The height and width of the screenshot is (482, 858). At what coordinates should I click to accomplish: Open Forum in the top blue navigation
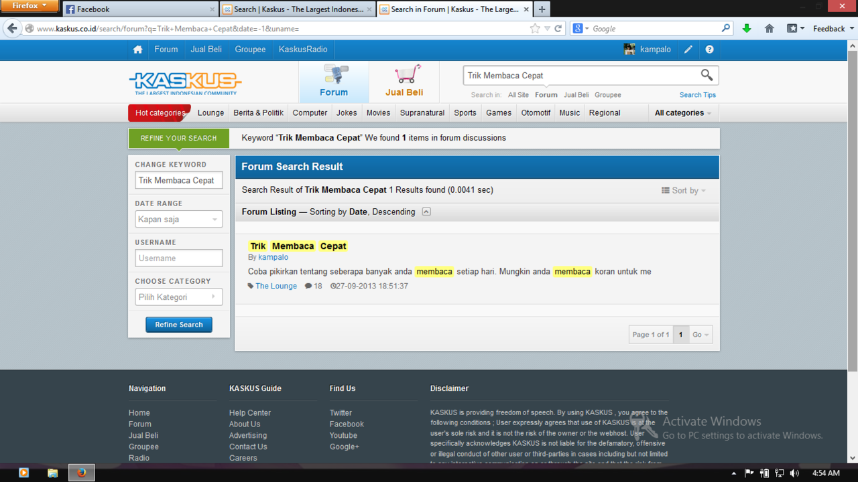click(x=166, y=50)
